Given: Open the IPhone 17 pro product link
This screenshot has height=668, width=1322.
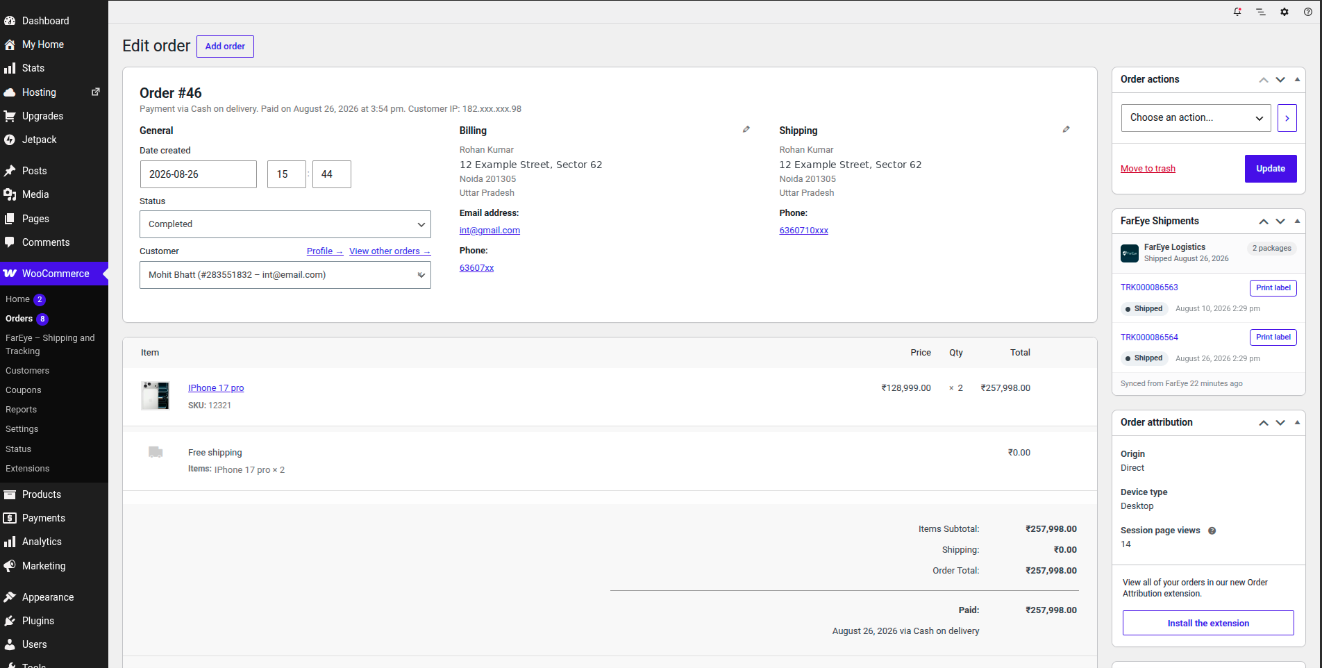Looking at the screenshot, I should (x=216, y=388).
